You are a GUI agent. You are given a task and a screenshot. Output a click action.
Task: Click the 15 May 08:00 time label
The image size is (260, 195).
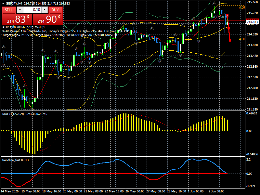[x=31, y=191]
